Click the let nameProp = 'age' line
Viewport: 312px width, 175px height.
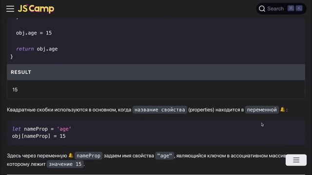[x=41, y=129]
